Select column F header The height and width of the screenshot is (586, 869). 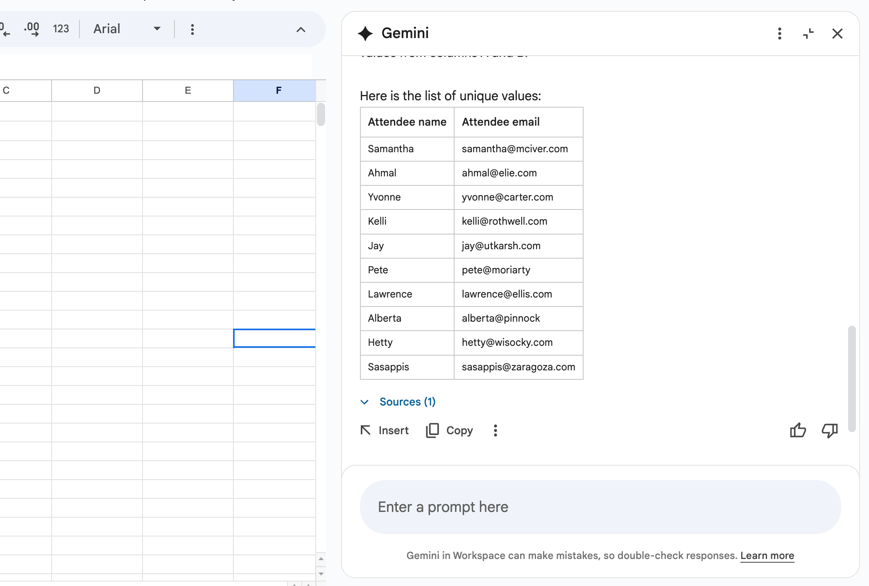click(x=274, y=90)
